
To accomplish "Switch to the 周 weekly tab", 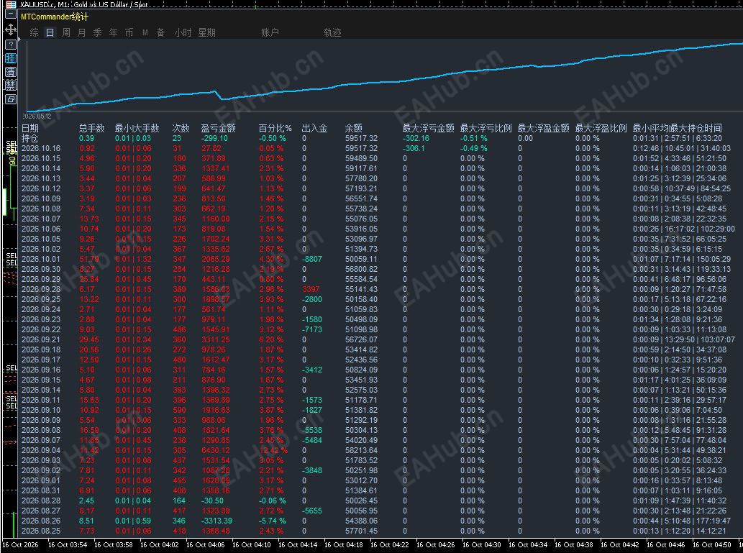I will [66, 32].
